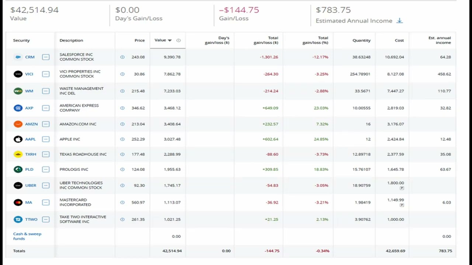Click the WM Waste Management logo icon

[x=18, y=91]
